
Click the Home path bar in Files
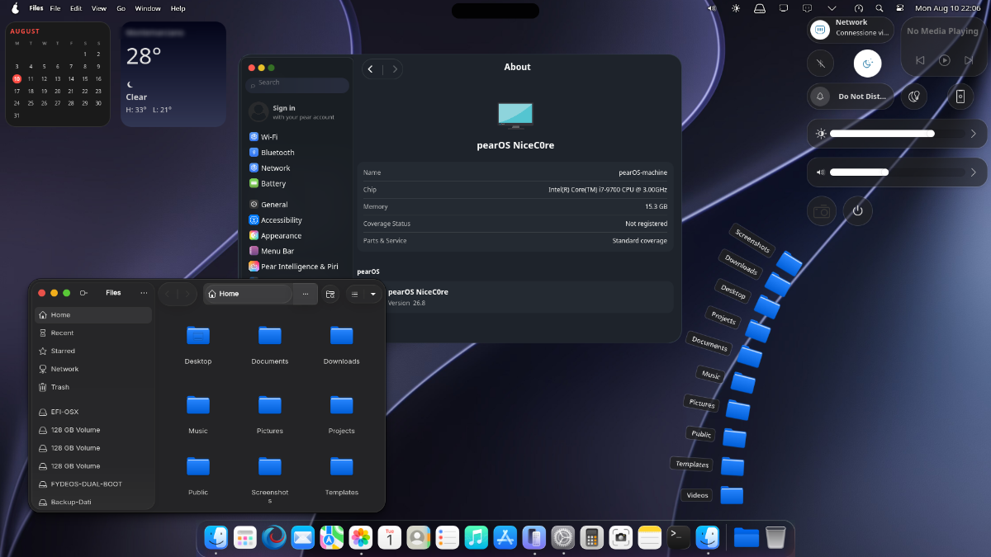pyautogui.click(x=248, y=294)
